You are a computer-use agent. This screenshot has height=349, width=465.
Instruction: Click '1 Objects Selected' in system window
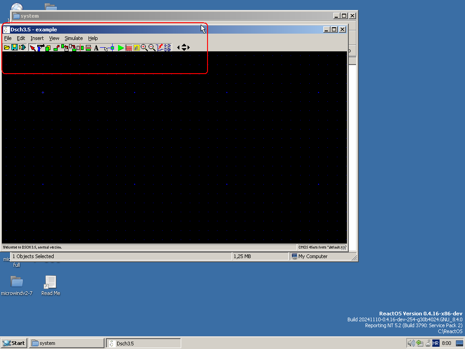click(33, 256)
